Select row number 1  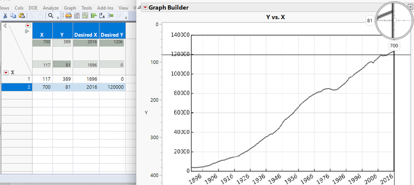(17, 79)
